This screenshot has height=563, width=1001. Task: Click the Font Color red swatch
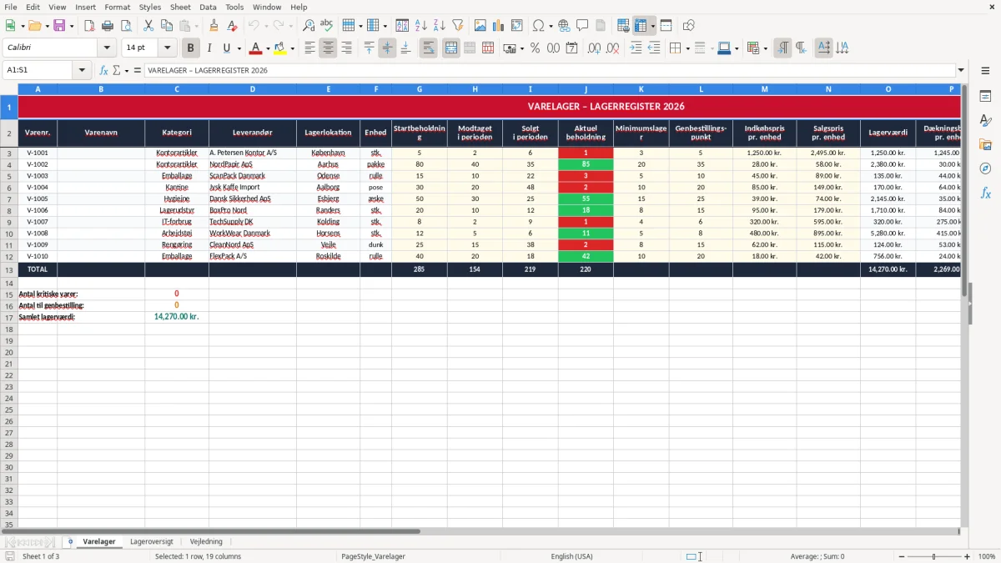pos(255,48)
